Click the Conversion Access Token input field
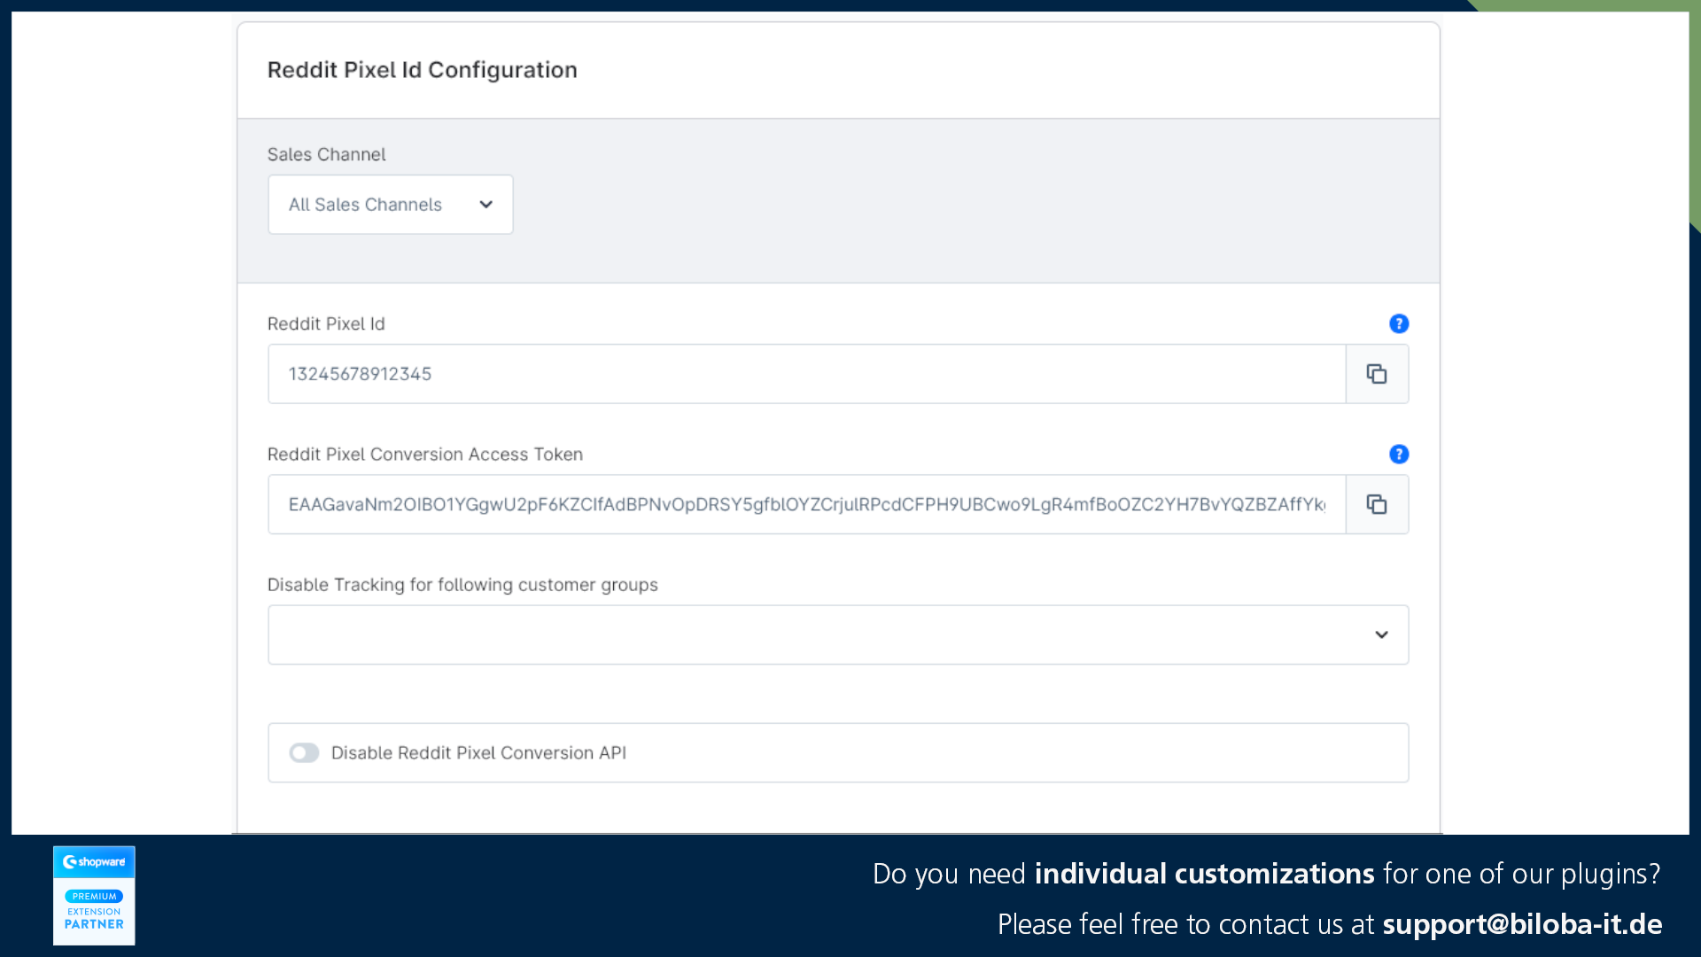1701x957 pixels. [807, 504]
